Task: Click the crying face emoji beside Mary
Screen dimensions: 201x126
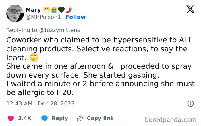Action: tap(54, 10)
